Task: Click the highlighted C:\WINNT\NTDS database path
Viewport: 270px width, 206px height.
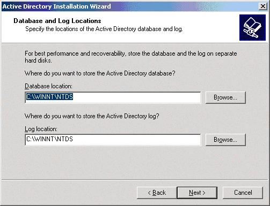Action: (49, 97)
